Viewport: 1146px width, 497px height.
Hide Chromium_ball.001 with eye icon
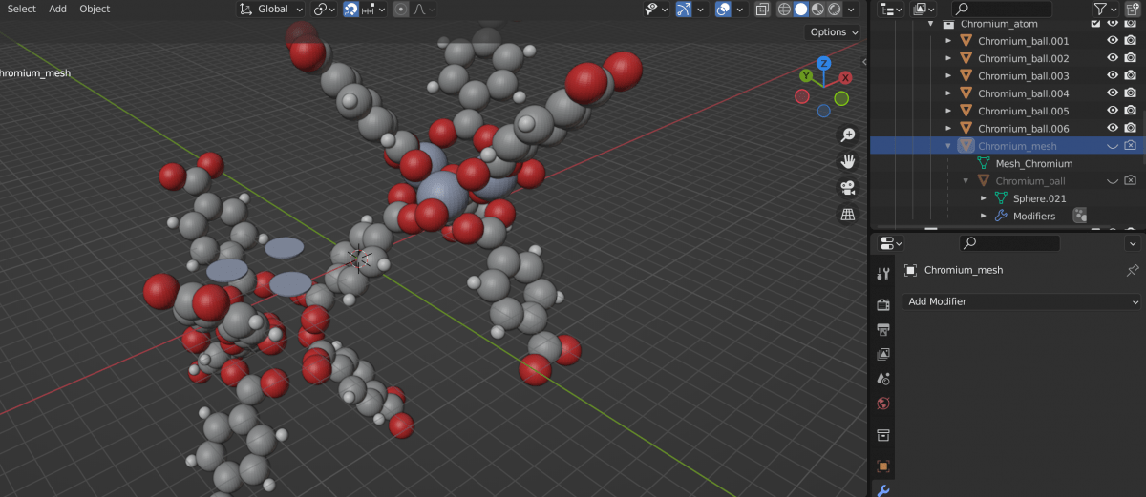click(x=1113, y=41)
